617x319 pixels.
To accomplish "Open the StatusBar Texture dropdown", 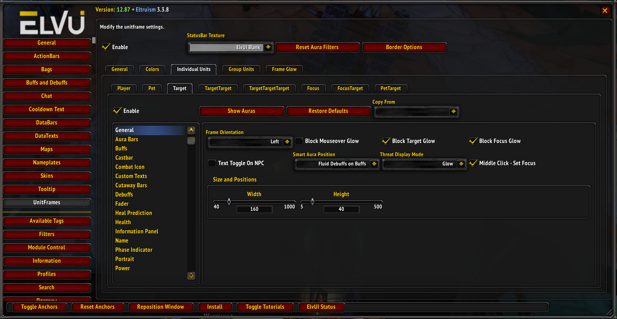I will click(268, 47).
